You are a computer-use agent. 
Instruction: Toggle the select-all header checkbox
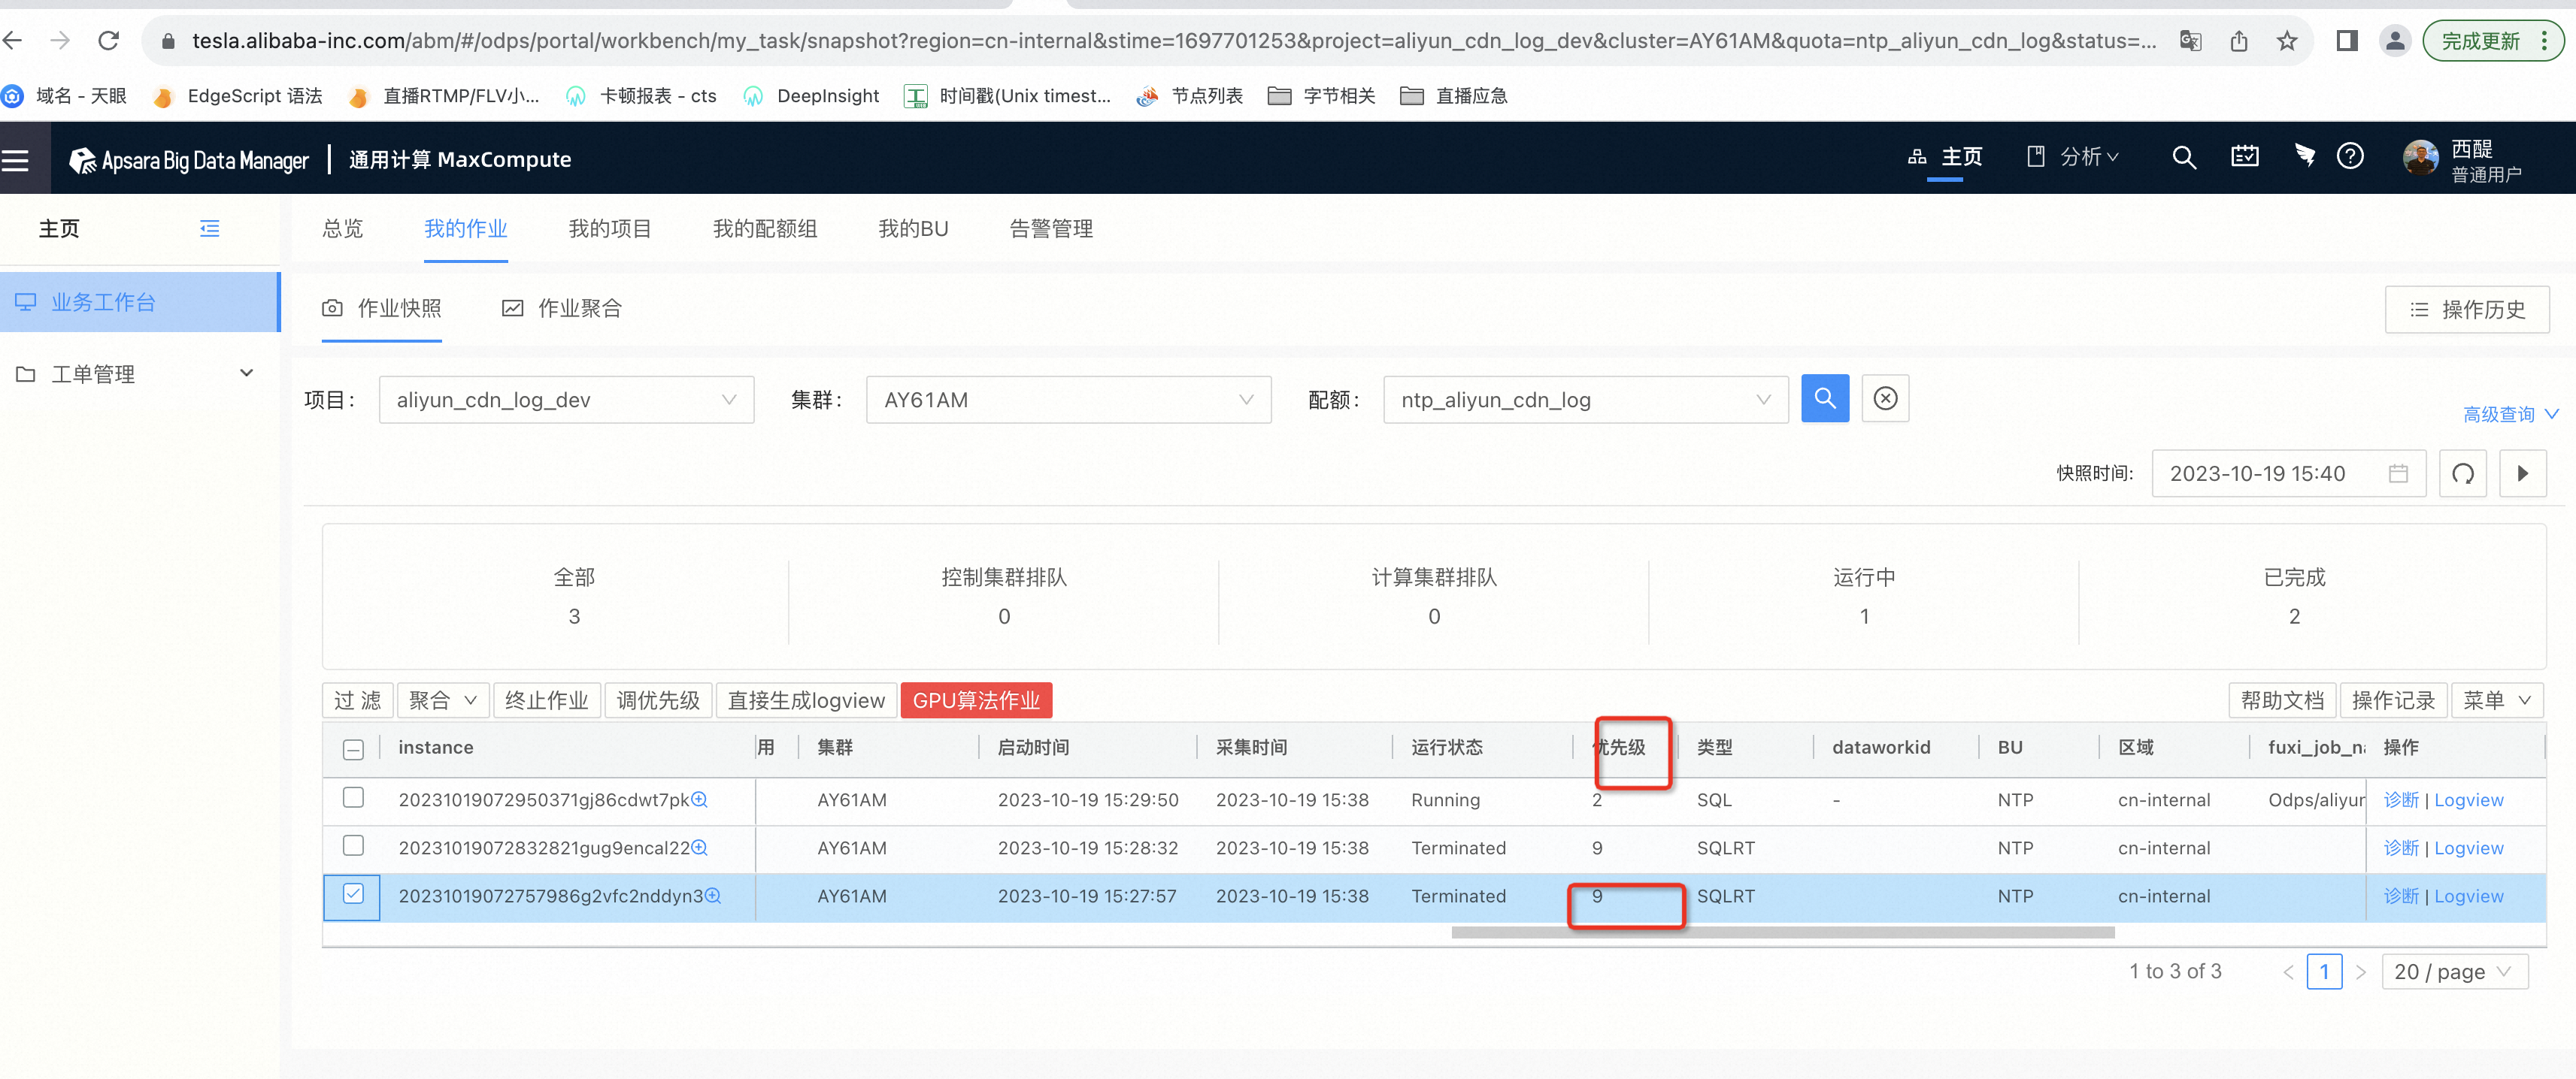pyautogui.click(x=353, y=749)
